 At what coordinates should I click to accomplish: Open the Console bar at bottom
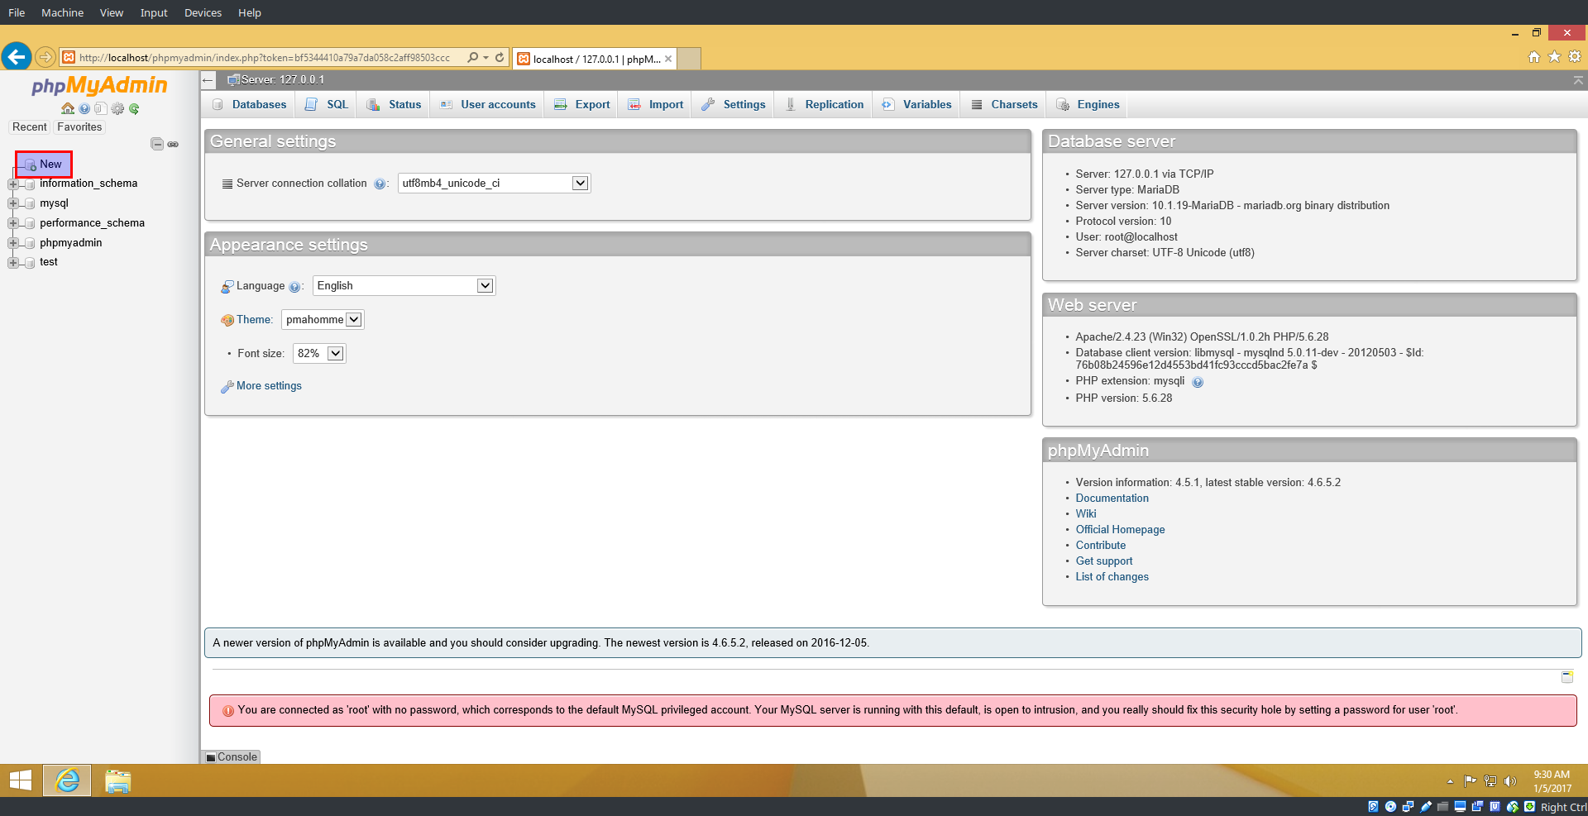tap(232, 756)
